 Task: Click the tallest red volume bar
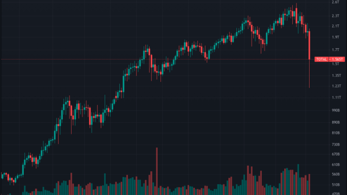157,171
